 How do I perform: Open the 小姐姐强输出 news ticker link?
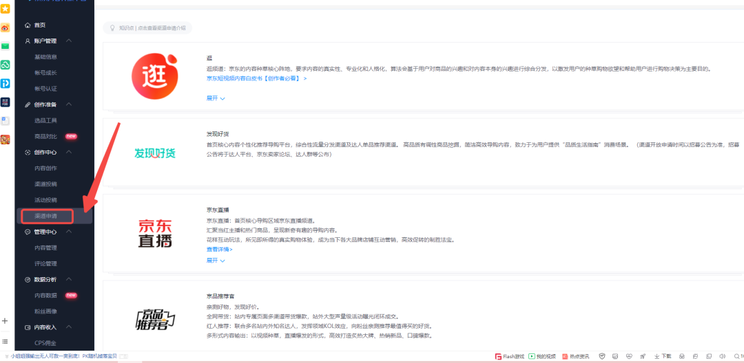[x=62, y=356]
